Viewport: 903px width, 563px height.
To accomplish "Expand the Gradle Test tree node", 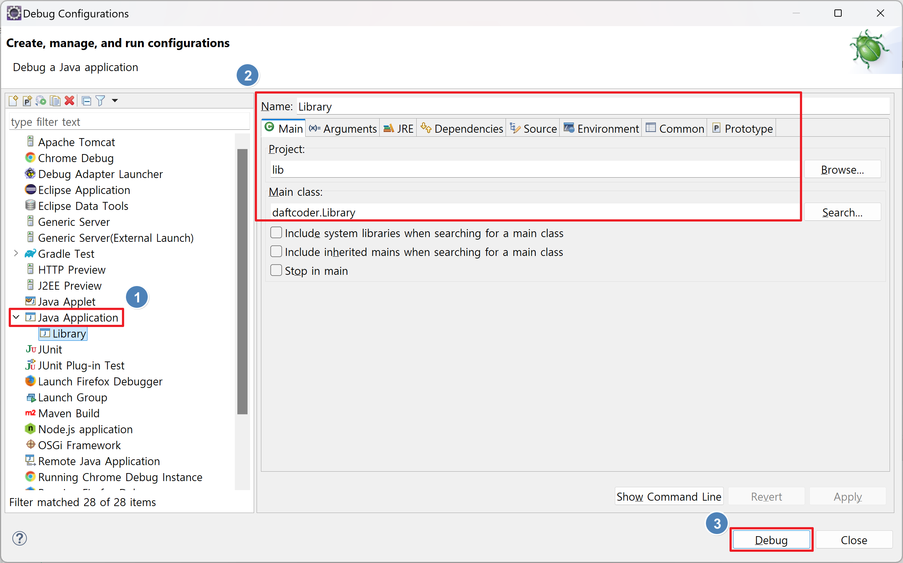I will 16,253.
